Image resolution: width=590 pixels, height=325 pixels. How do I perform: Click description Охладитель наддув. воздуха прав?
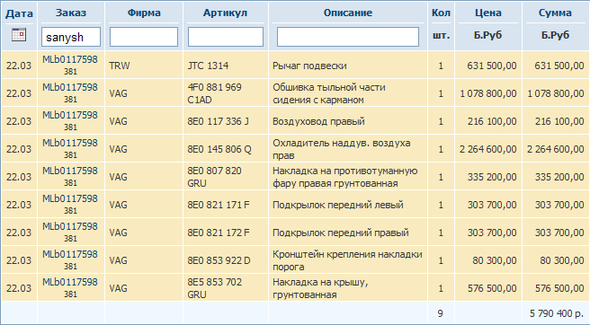342,149
